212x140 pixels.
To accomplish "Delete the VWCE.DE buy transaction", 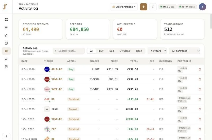I will 200,89.
